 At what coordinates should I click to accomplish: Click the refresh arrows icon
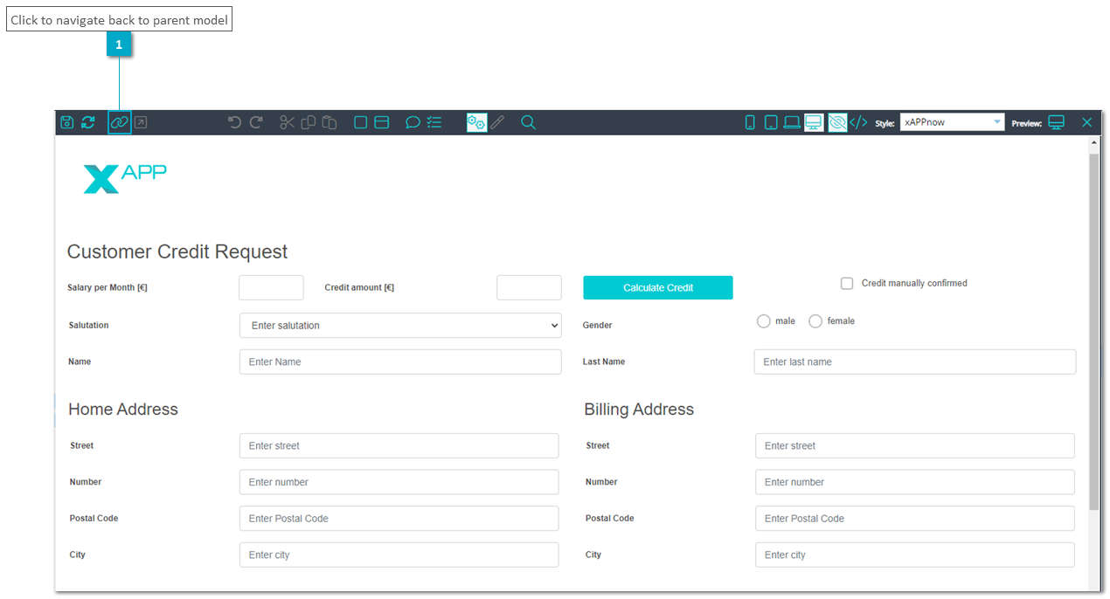[88, 122]
